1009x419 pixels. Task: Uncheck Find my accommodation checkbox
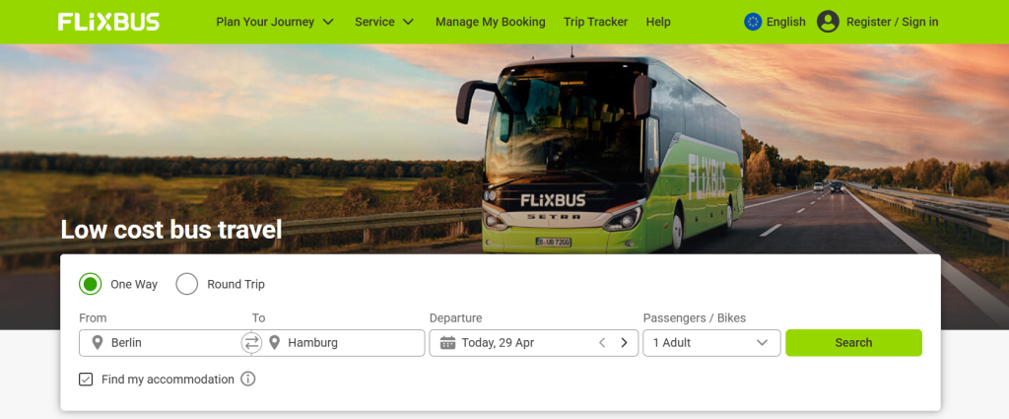pyautogui.click(x=86, y=380)
